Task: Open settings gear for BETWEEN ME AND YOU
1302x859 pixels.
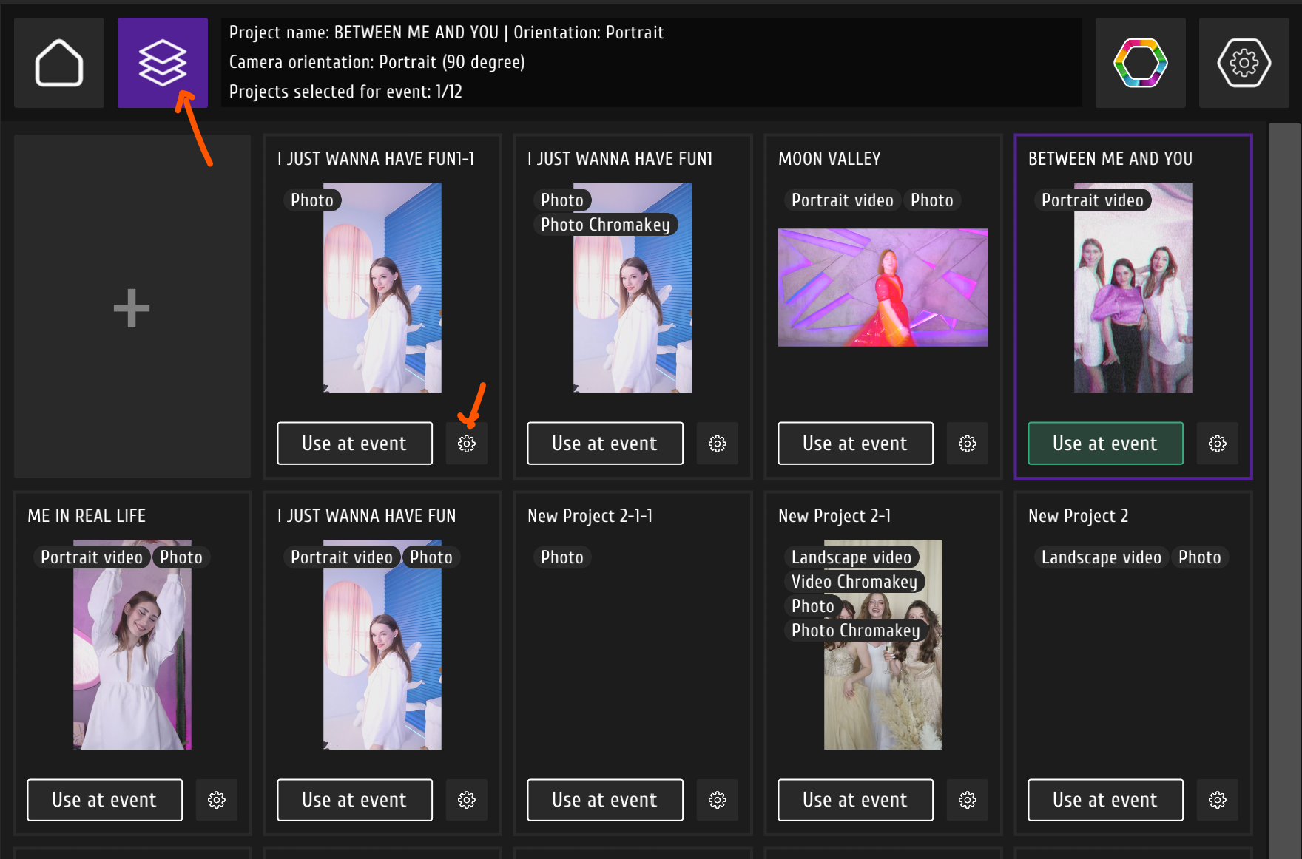Action: pos(1218,444)
